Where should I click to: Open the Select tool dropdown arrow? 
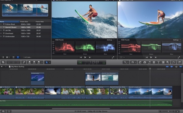click(x=50, y=63)
